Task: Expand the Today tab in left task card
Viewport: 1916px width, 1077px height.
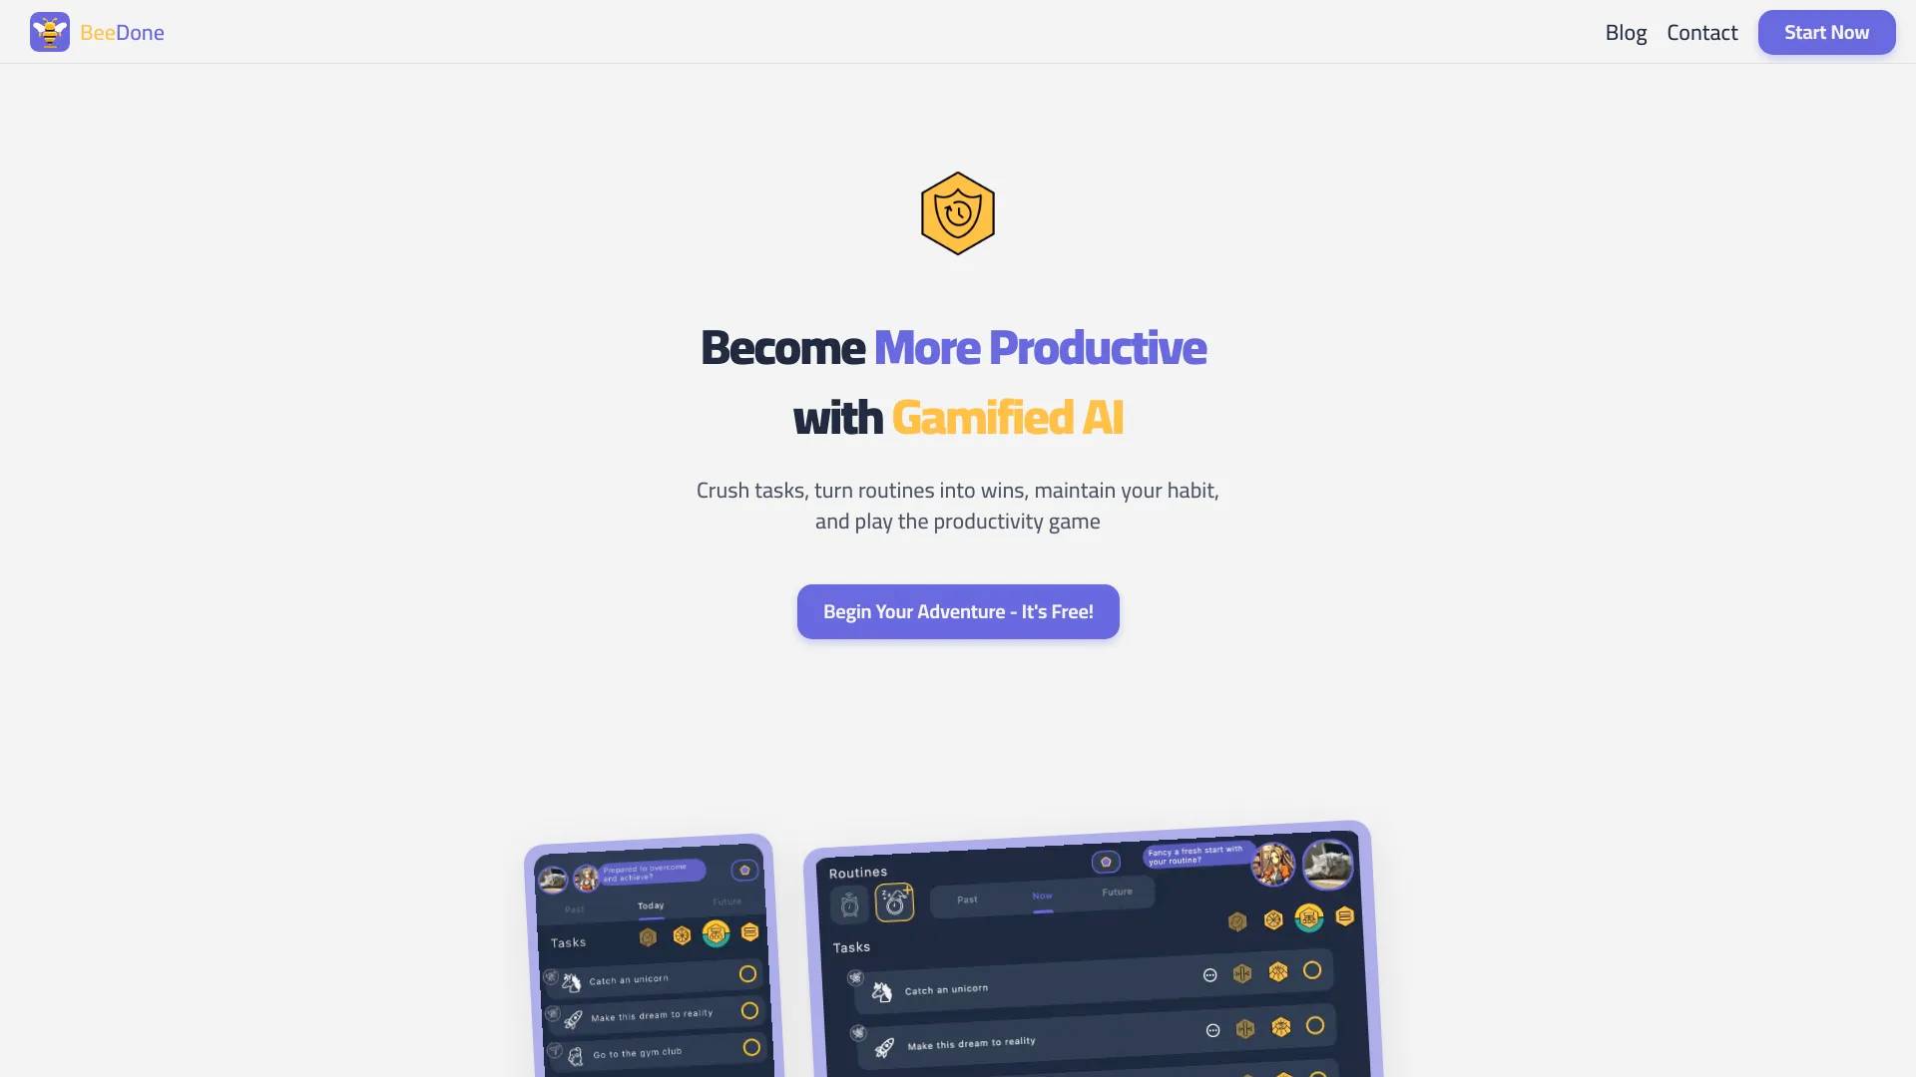Action: [x=650, y=904]
